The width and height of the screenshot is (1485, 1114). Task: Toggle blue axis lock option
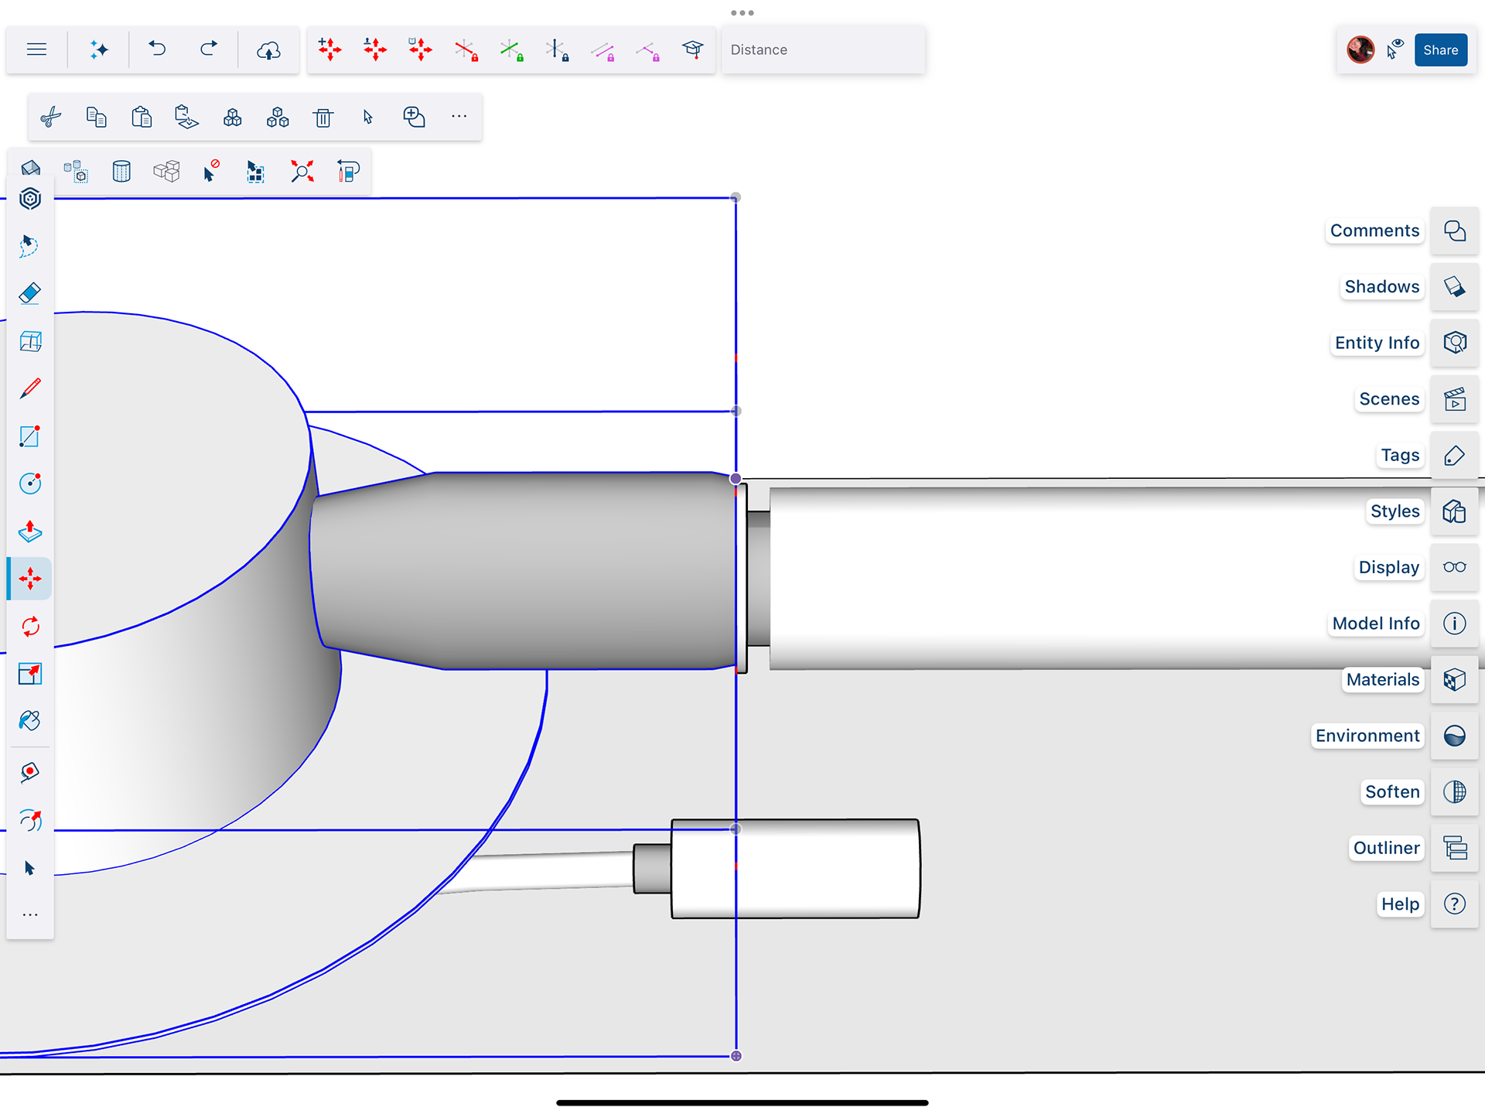(557, 50)
